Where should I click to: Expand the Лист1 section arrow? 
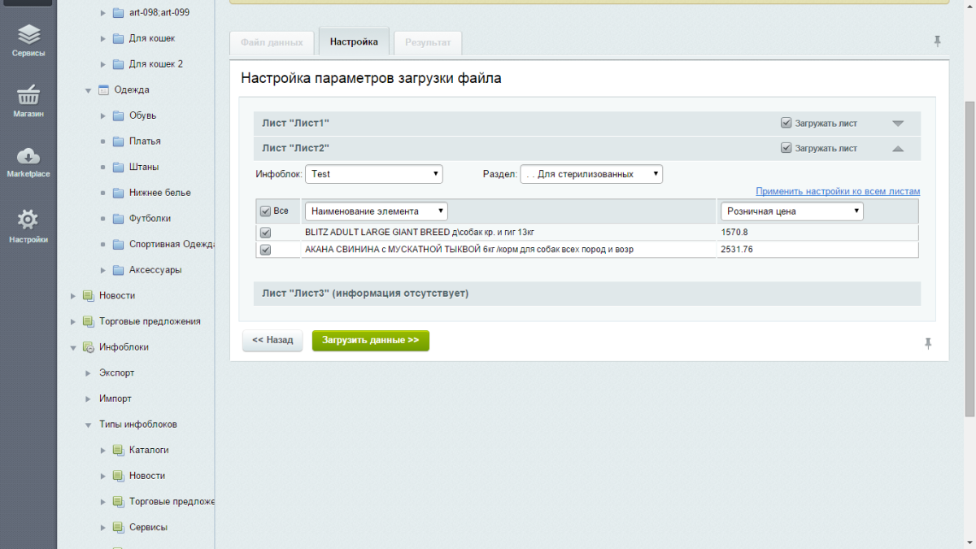click(898, 124)
